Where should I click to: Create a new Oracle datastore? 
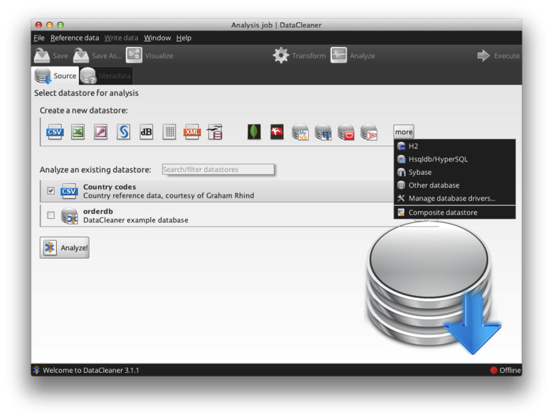click(346, 132)
